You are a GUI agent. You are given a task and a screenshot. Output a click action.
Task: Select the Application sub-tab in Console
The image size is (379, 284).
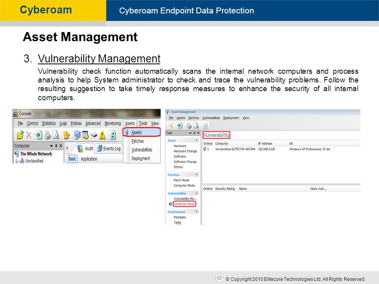(89, 159)
